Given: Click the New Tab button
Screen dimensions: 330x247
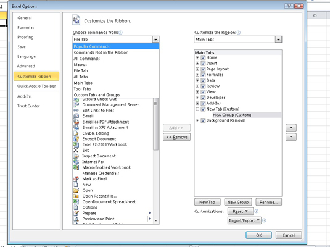Looking at the screenshot, I should [x=207, y=202].
